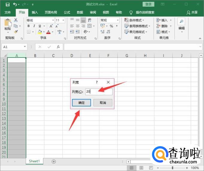Toggle Bold formatting
The height and width of the screenshot is (171, 204).
click(x=28, y=26)
